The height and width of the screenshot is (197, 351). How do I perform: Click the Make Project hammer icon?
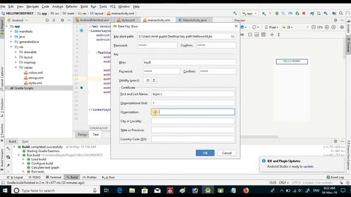[235, 13]
